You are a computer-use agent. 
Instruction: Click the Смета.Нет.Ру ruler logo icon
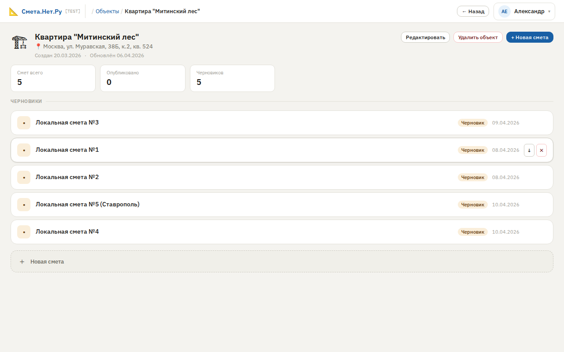tap(14, 11)
